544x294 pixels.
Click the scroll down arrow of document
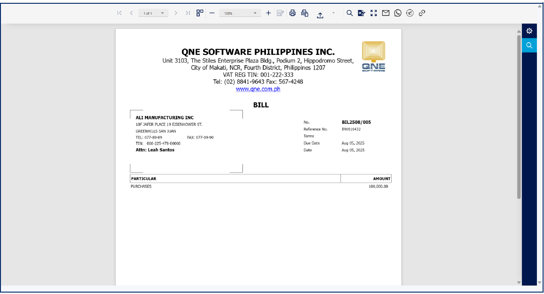[x=519, y=282]
